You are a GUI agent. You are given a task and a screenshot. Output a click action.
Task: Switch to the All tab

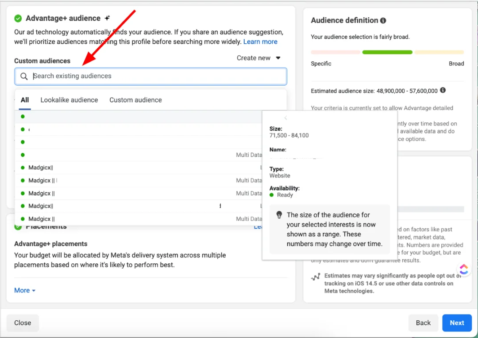click(x=25, y=100)
